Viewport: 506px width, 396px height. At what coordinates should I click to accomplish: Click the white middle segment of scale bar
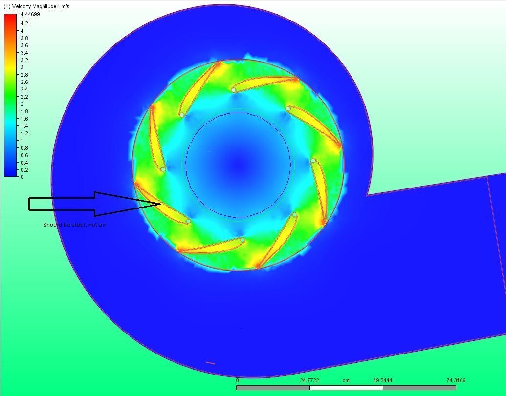[x=346, y=388]
